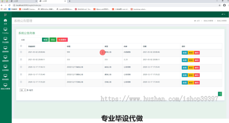This screenshot has width=229, height=123.
Task: Click 修改 for the 2020/12/17紧急公告 row
Action: 191,75
